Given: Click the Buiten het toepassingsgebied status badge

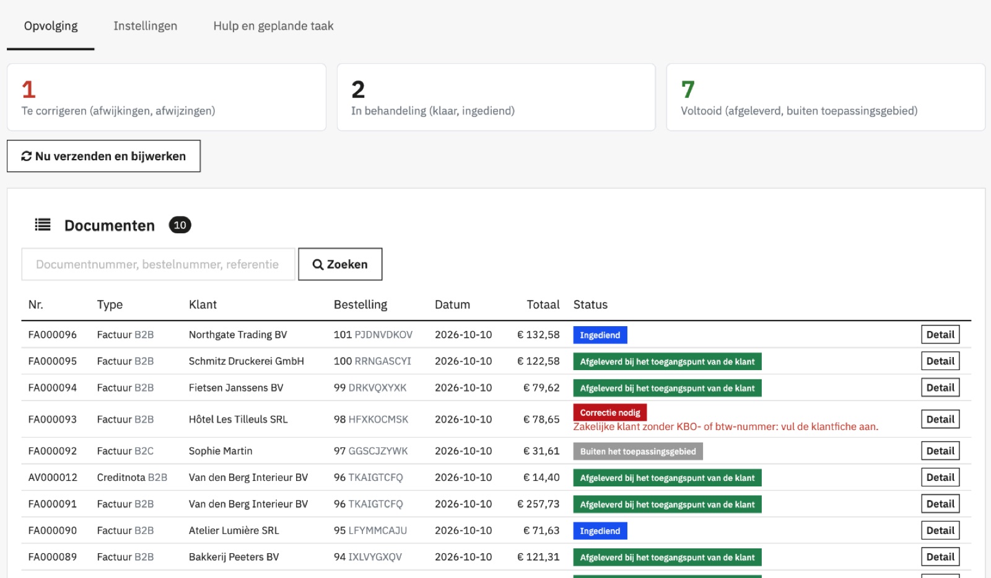Looking at the screenshot, I should pos(638,452).
